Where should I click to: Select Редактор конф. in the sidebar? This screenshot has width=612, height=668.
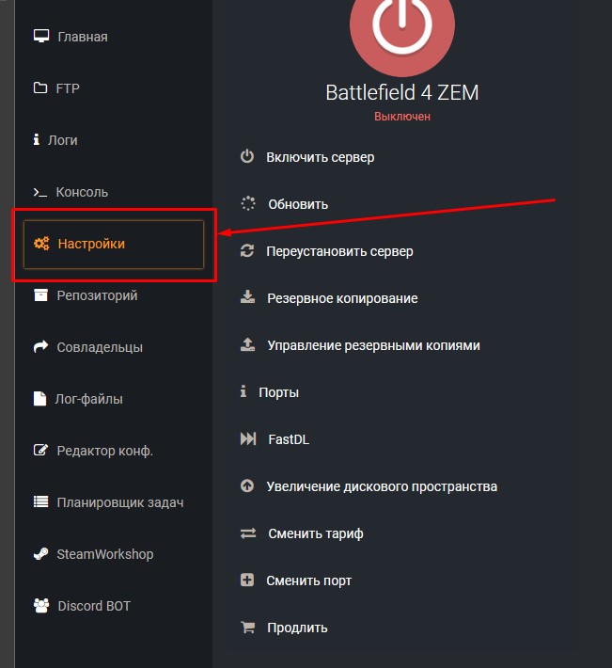point(104,451)
